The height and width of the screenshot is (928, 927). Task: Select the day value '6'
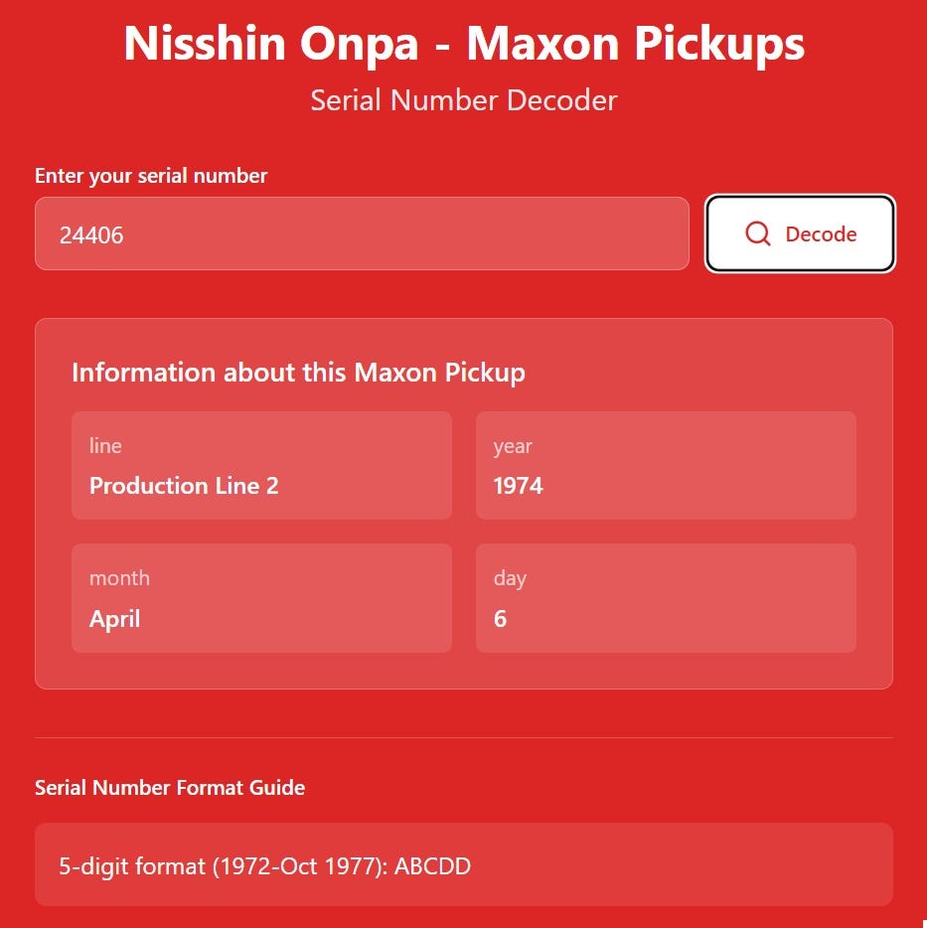tap(500, 619)
